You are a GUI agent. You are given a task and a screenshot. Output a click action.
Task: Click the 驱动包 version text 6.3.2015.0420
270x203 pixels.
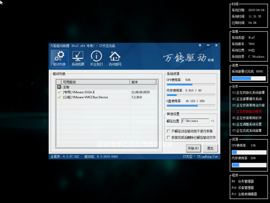(107, 156)
